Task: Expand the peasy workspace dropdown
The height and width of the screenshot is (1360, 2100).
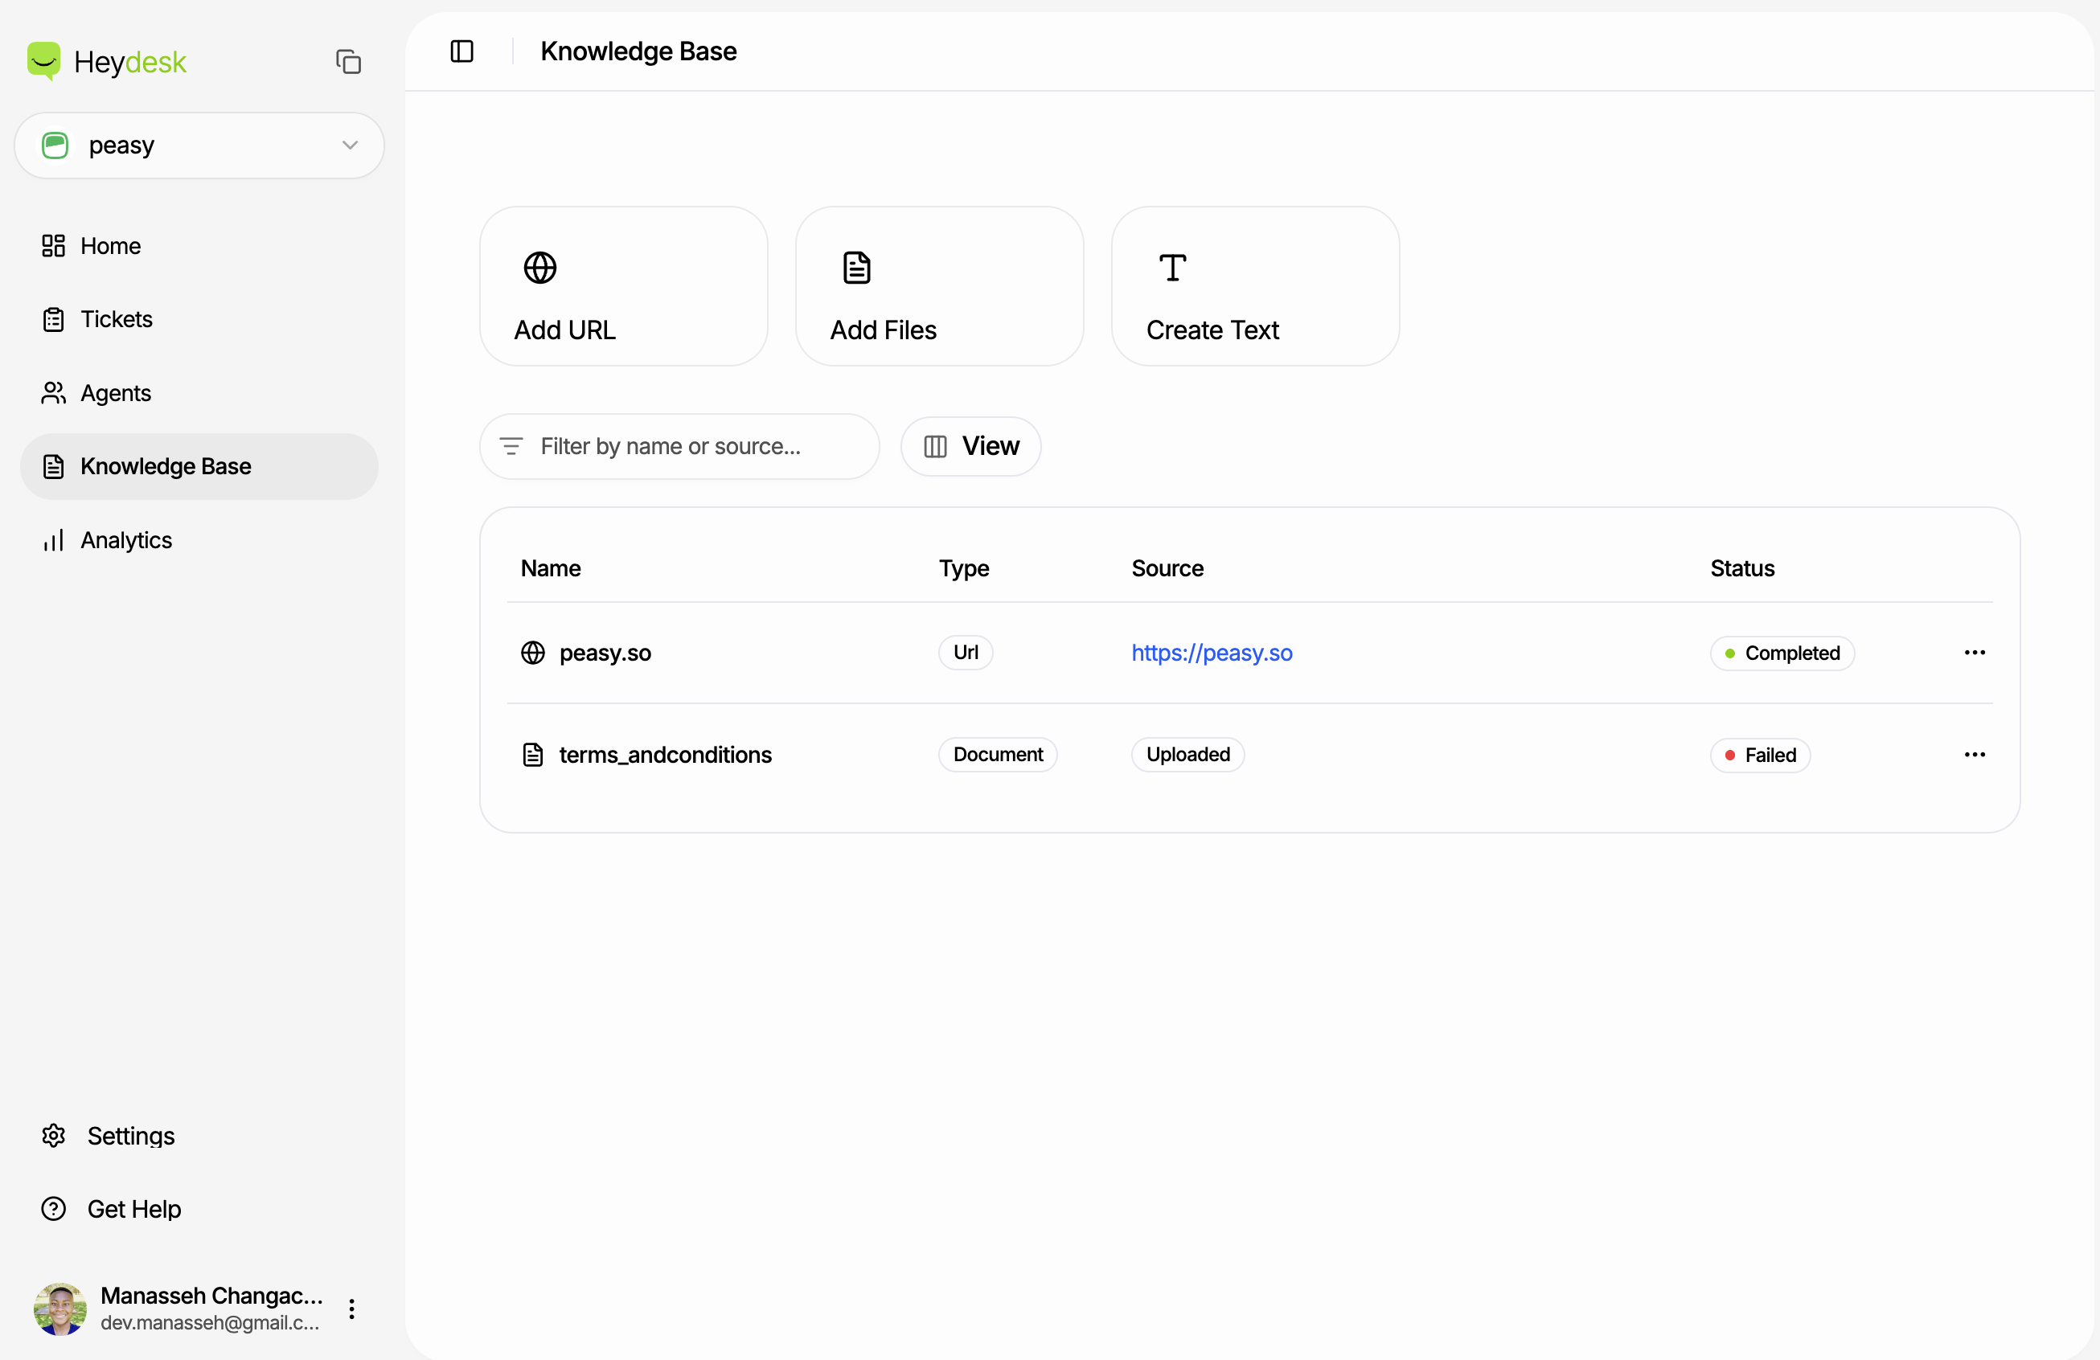Action: tap(350, 145)
